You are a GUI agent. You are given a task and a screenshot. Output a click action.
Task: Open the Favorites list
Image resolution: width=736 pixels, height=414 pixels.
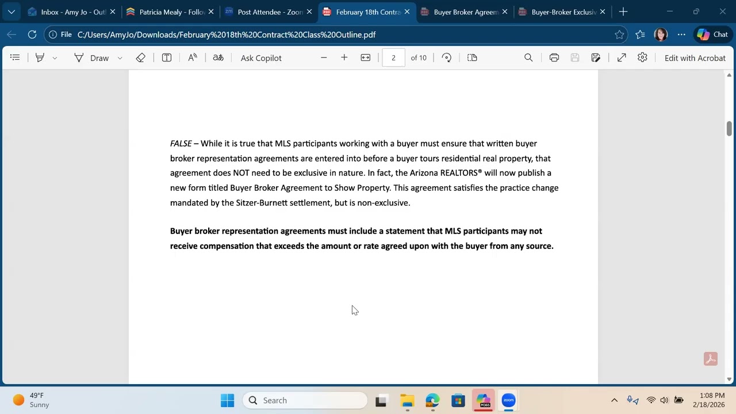640,34
